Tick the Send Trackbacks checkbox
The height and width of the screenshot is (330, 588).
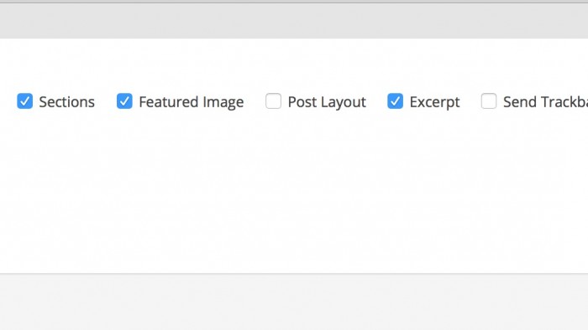click(489, 101)
